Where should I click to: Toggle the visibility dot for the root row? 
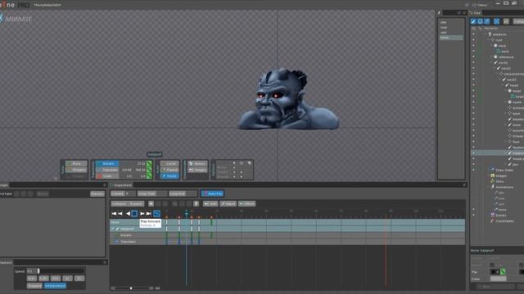(x=473, y=40)
